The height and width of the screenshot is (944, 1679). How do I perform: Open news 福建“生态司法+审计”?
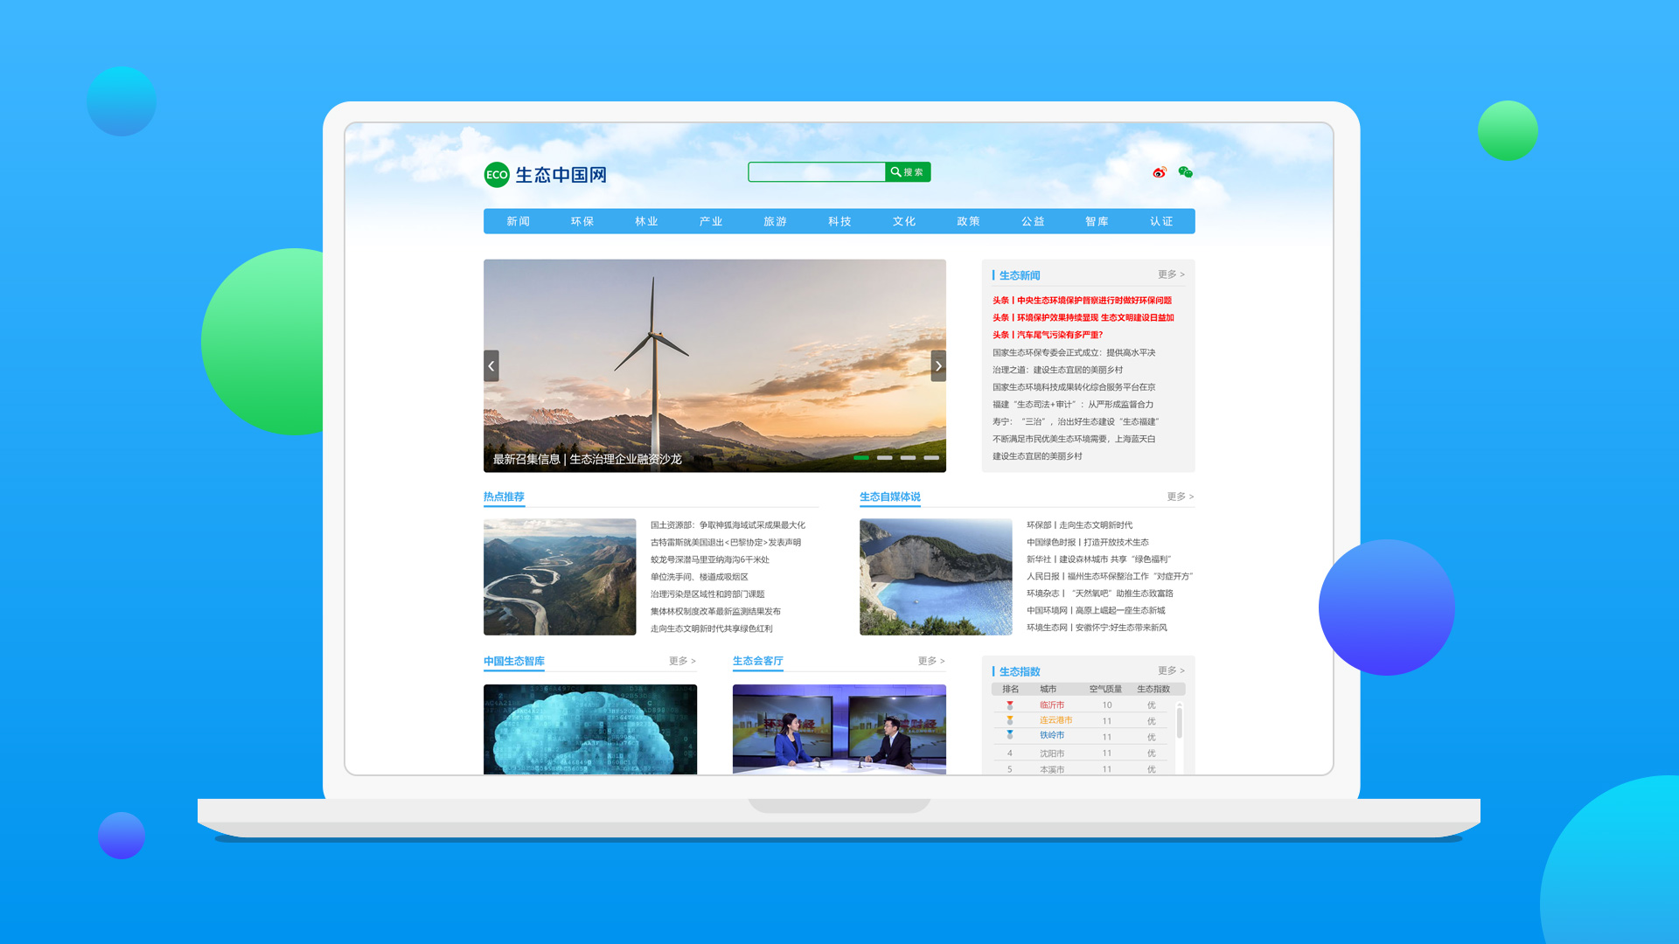coord(1073,405)
